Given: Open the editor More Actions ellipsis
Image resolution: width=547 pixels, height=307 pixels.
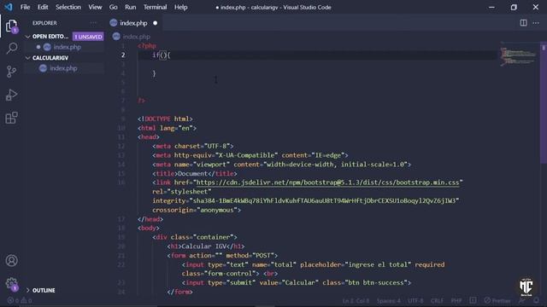Looking at the screenshot, I should click(536, 23).
